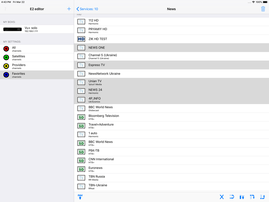Viewport: 269px width, 202px height.
Task: Tap the move-to-top icon with overlined arrow
Action: [242, 197]
